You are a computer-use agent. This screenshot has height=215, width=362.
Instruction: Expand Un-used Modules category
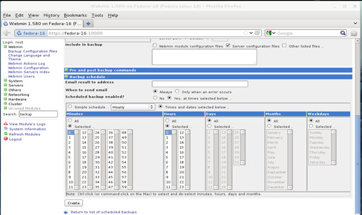pos(5,107)
